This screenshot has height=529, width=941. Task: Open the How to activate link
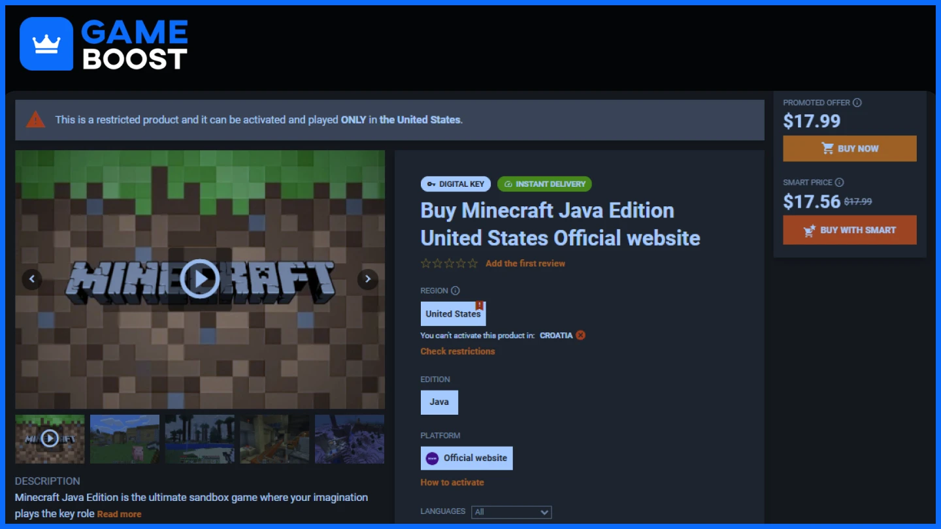tap(452, 483)
